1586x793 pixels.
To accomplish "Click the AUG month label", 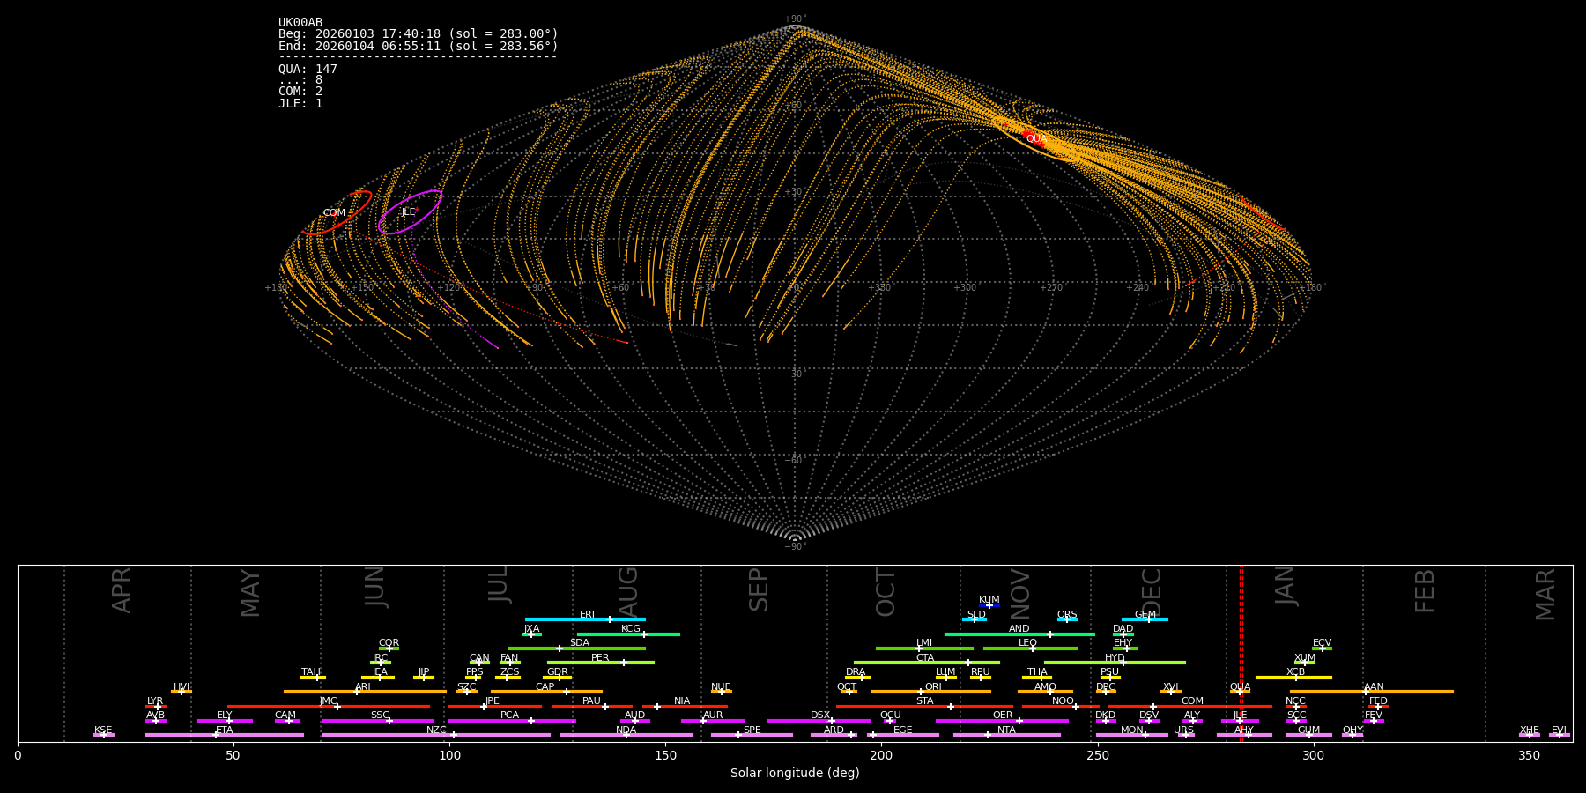I will click(x=628, y=590).
